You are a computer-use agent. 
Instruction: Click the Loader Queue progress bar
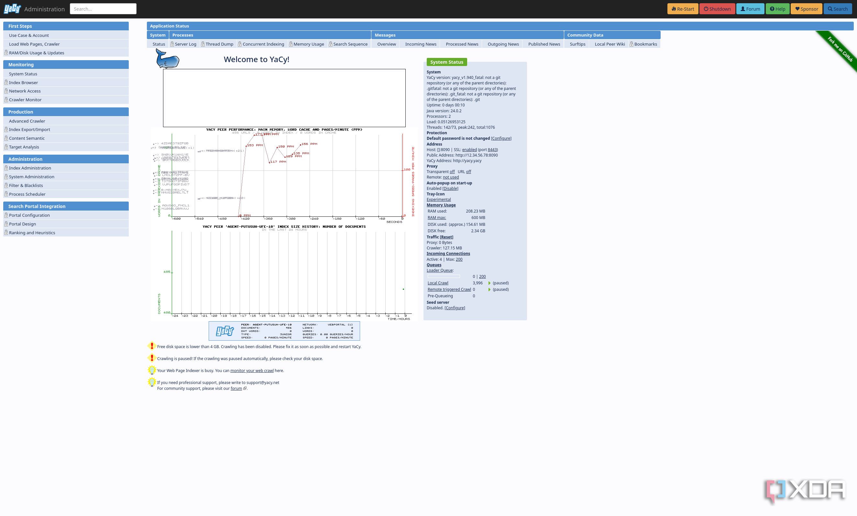(444, 277)
